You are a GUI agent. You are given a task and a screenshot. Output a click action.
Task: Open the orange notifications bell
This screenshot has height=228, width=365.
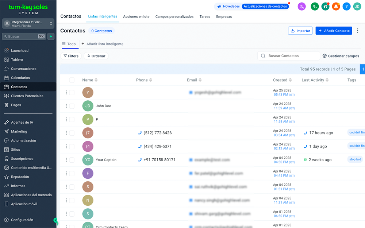point(336,7)
